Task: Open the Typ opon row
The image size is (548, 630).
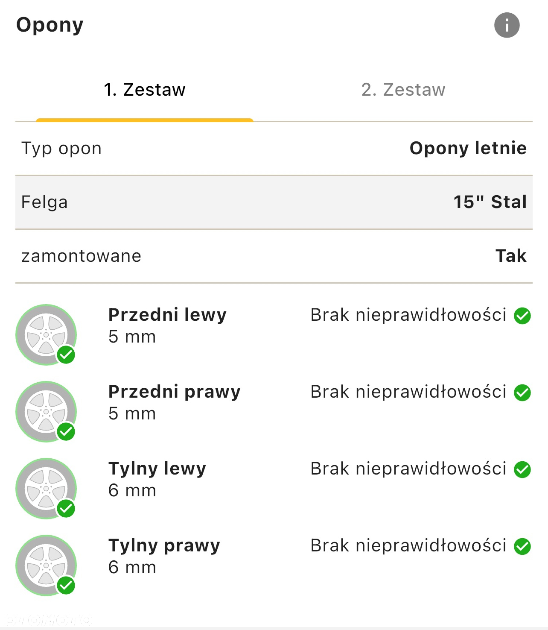Action: pos(274,149)
